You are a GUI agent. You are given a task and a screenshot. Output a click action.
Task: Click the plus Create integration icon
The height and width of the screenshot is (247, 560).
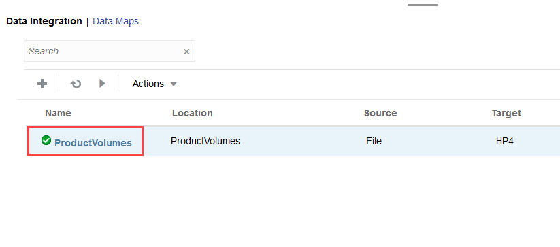tap(42, 84)
